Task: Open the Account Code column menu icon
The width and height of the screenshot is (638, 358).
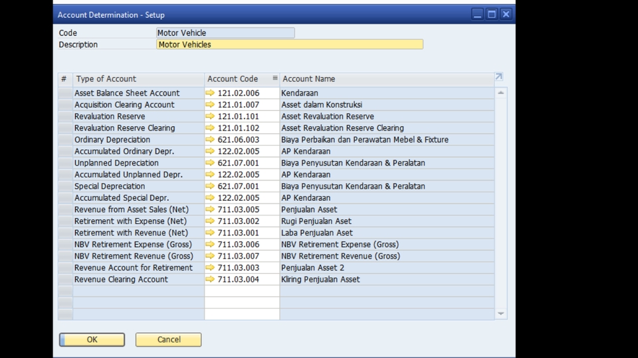Action: click(x=275, y=78)
